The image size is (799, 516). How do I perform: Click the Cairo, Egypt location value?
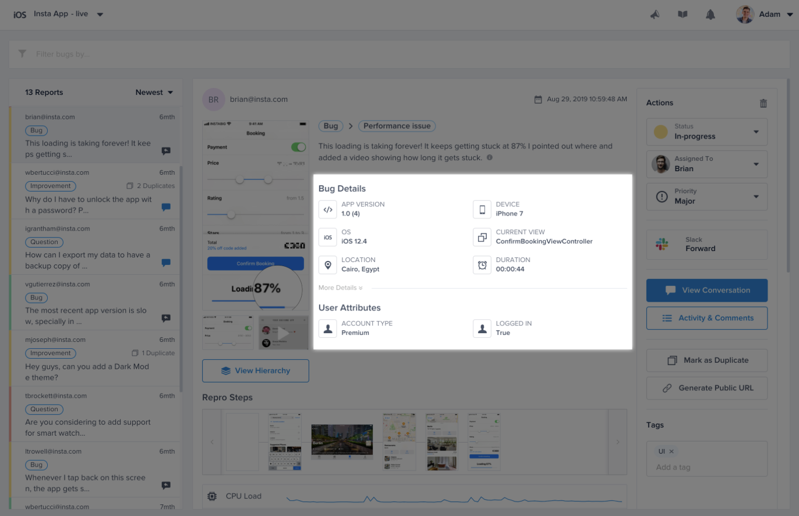(360, 269)
